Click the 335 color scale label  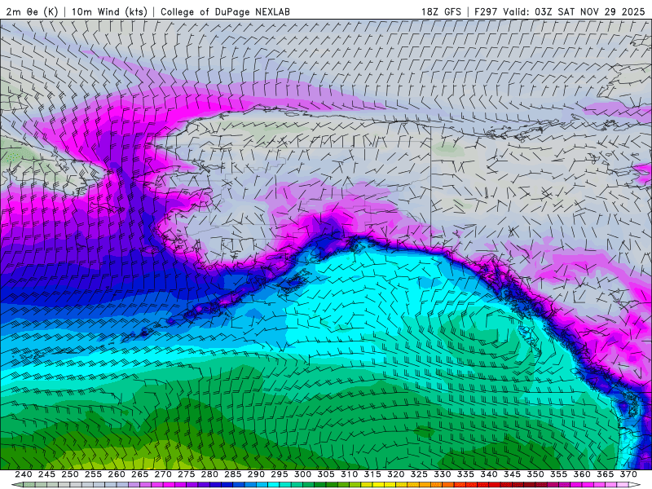(x=465, y=474)
